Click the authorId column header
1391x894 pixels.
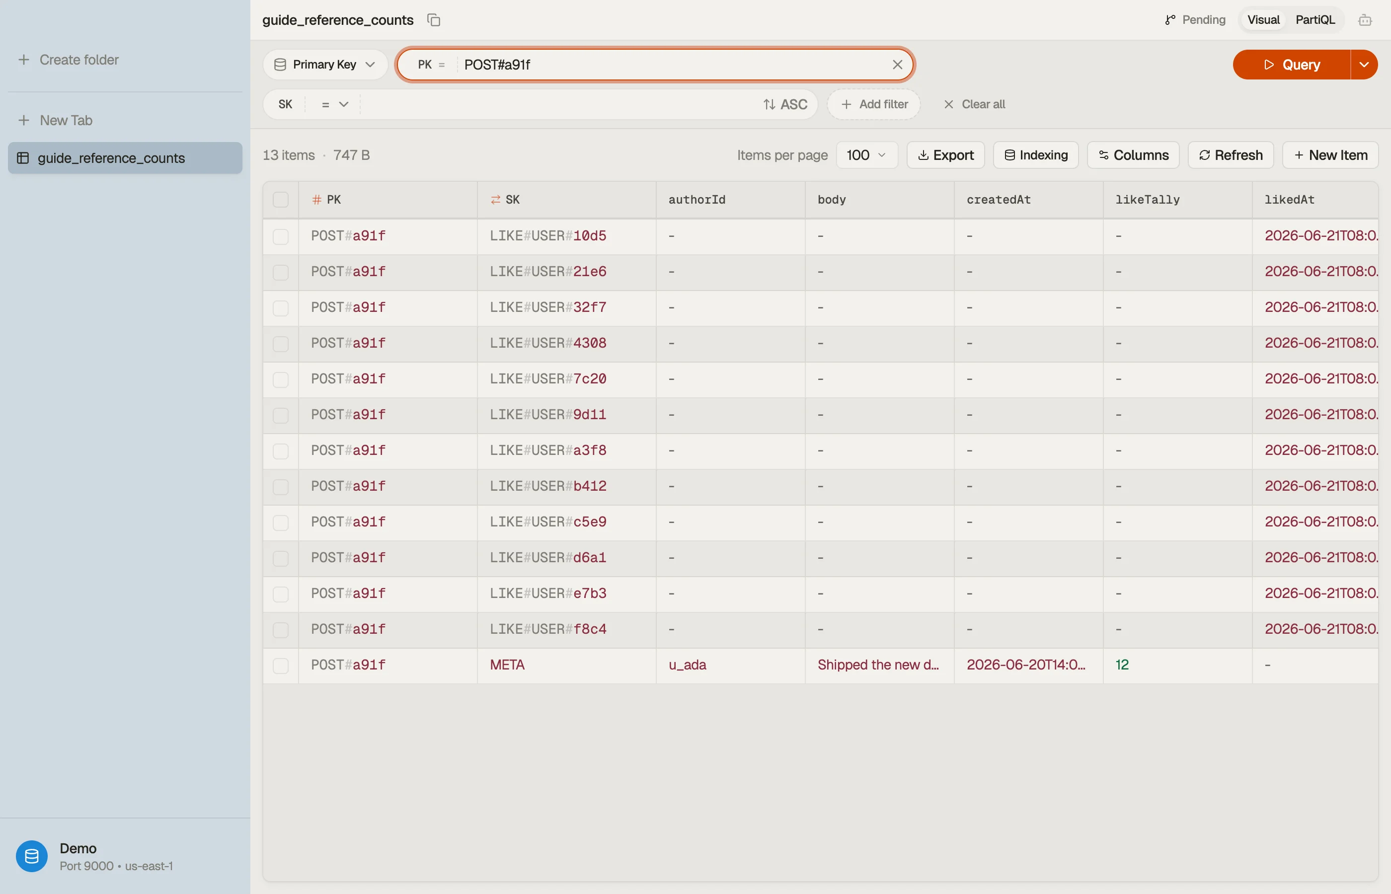730,200
